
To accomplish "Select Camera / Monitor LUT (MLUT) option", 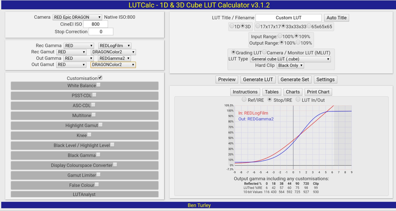I will 264,52.
